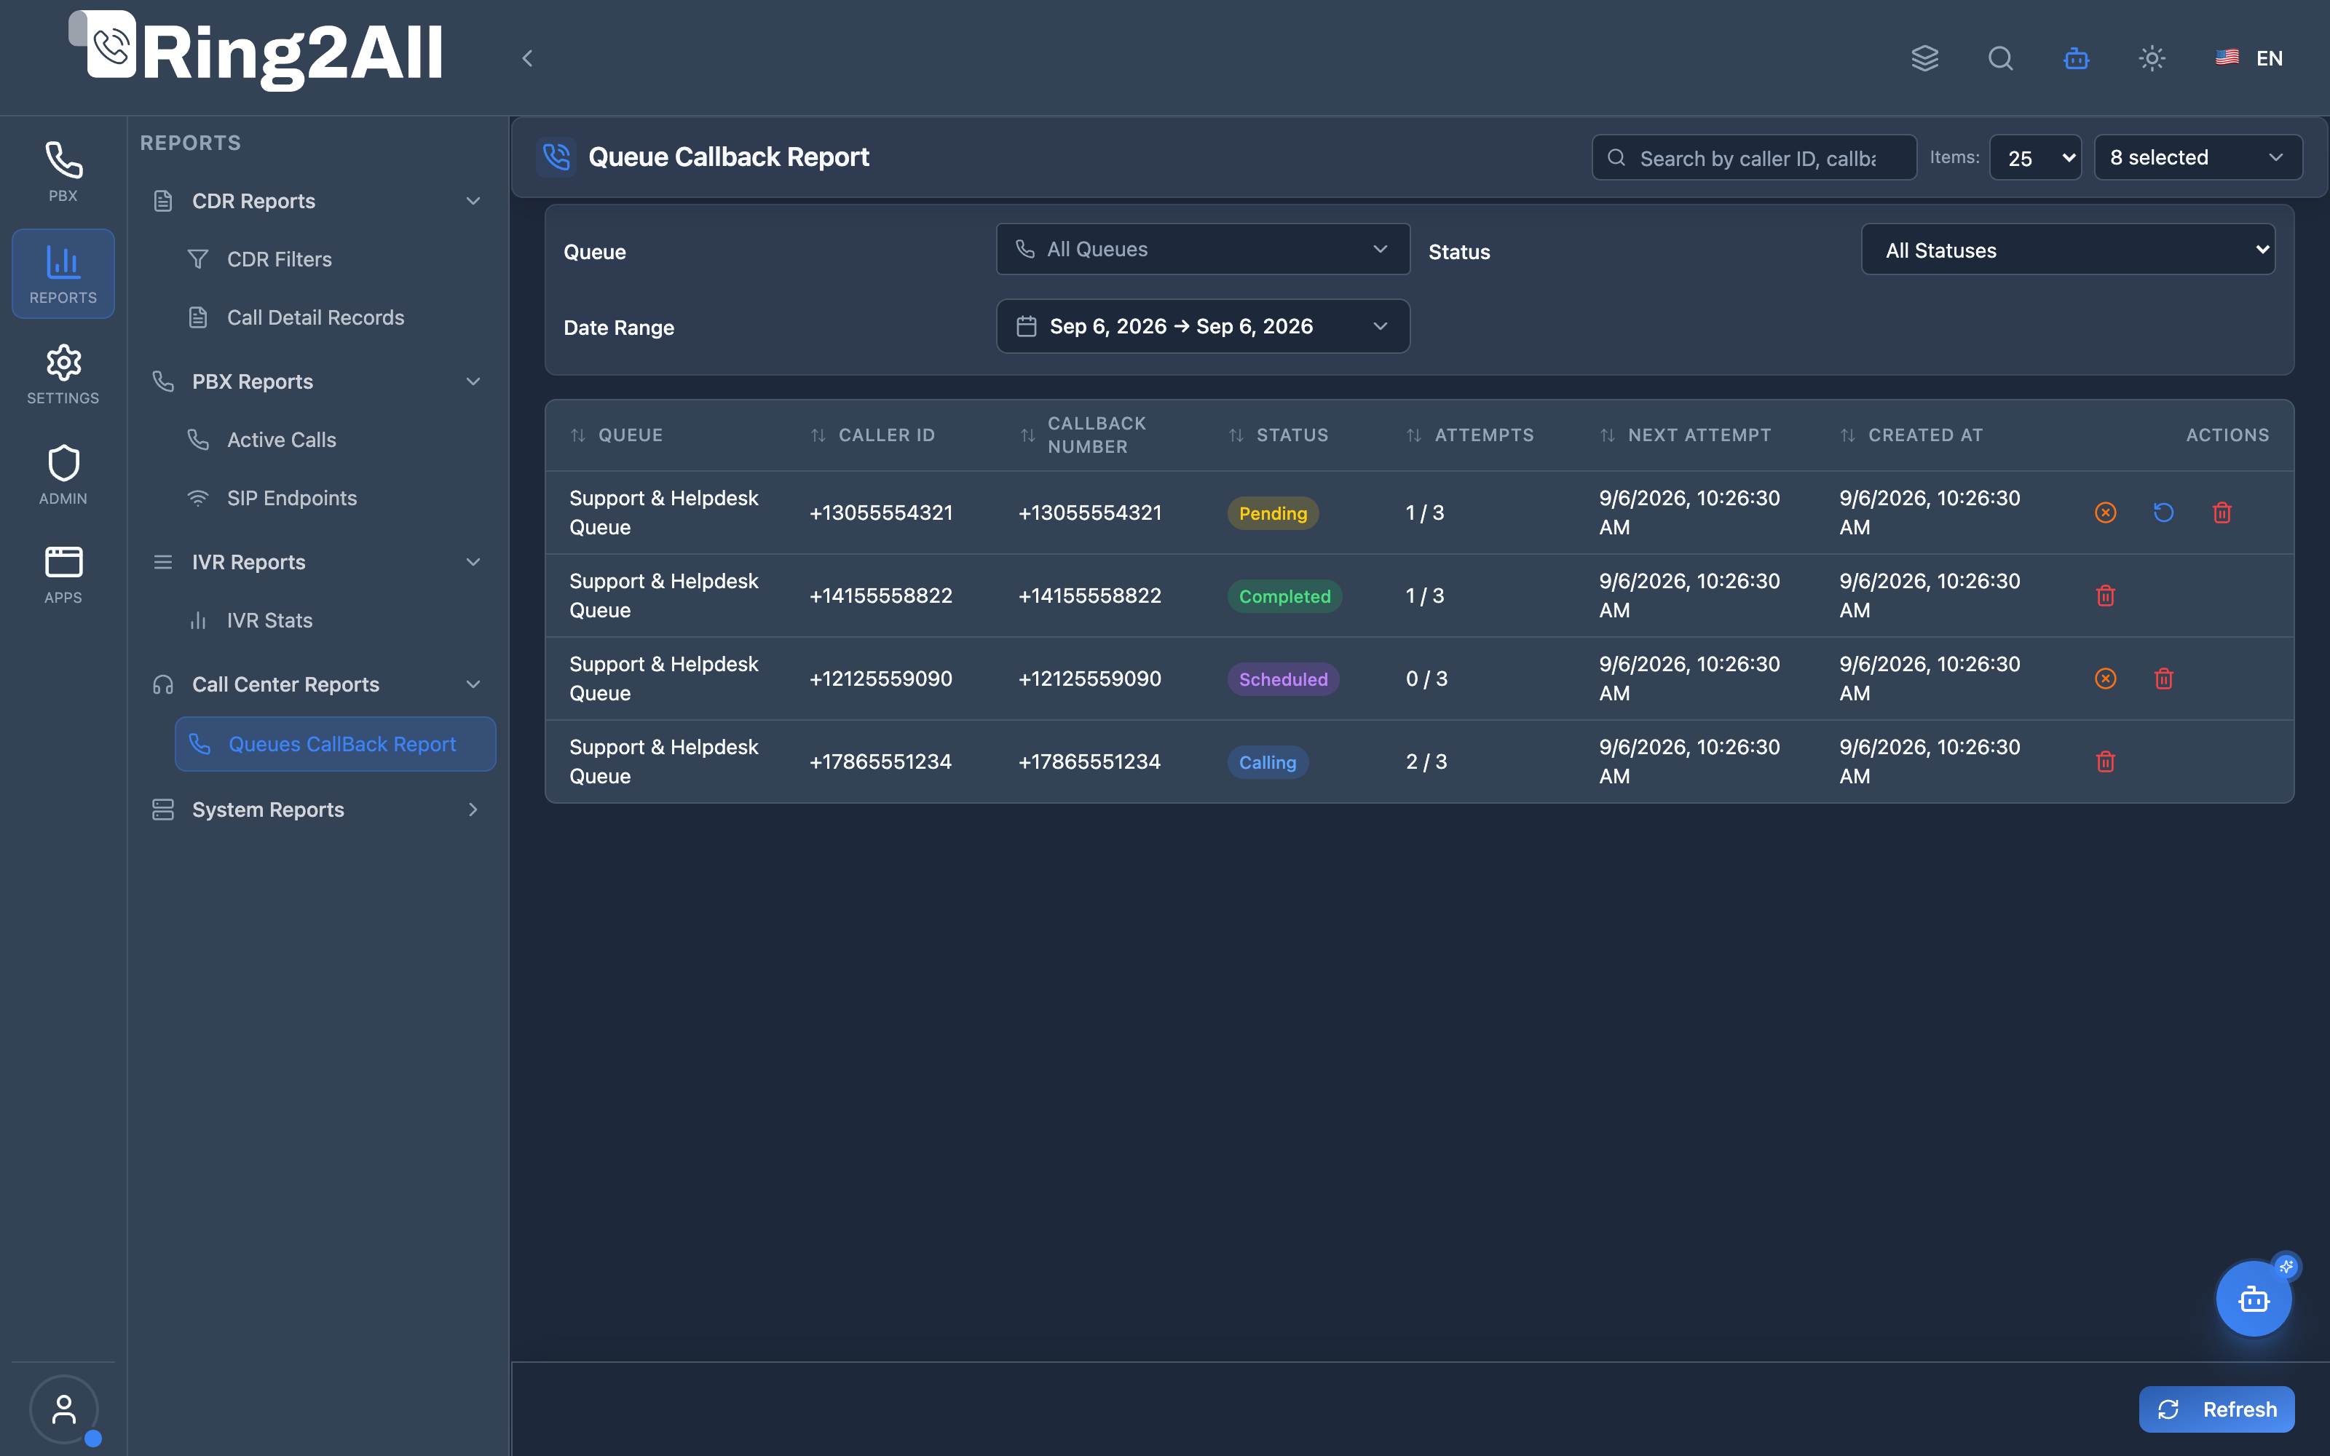Open the PBX section in sidebar

point(63,171)
